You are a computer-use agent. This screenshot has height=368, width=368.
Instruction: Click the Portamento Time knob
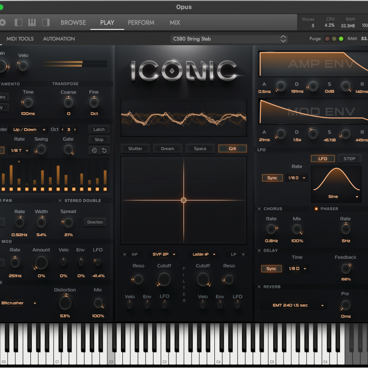click(x=28, y=103)
